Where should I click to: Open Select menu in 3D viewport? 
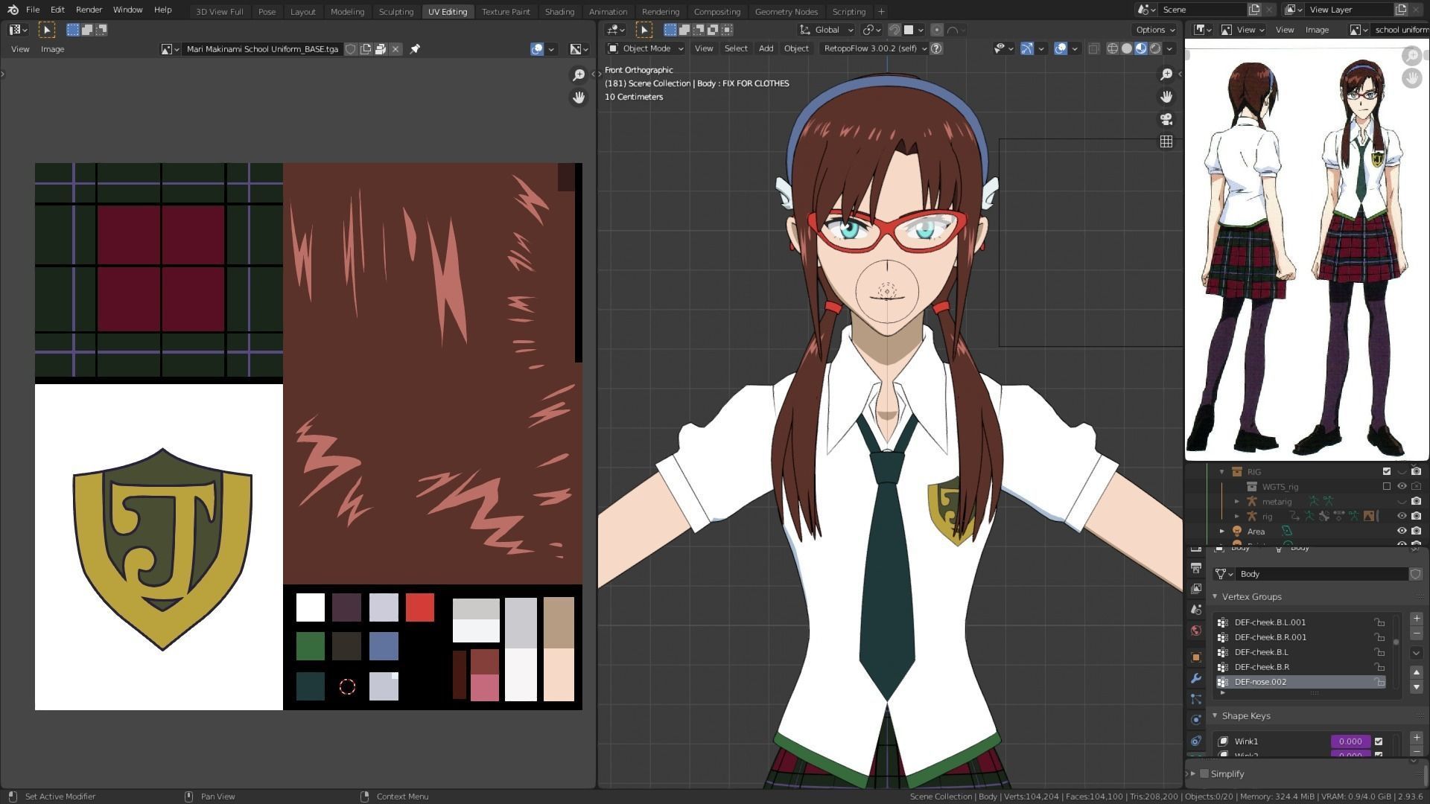pos(736,48)
